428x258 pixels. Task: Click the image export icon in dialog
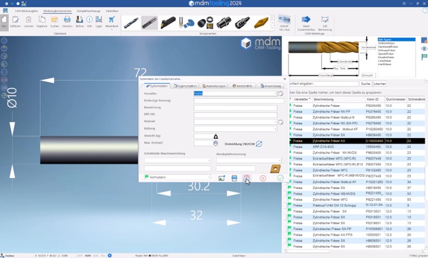click(x=222, y=178)
